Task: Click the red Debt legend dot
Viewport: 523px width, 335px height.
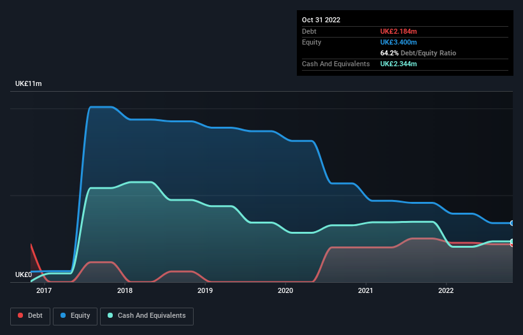Action: [x=20, y=315]
